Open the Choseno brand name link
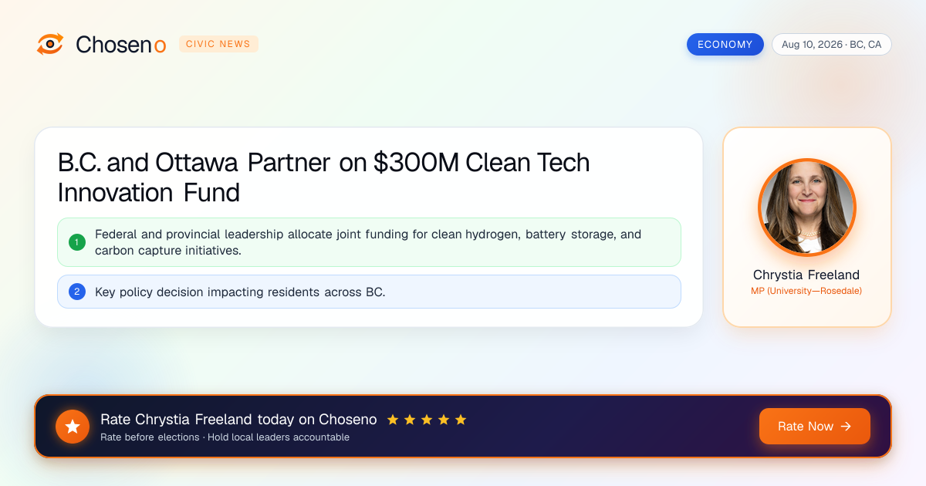 click(x=121, y=45)
